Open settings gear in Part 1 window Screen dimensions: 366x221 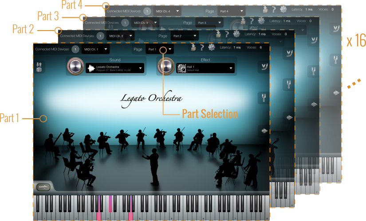pos(212,47)
